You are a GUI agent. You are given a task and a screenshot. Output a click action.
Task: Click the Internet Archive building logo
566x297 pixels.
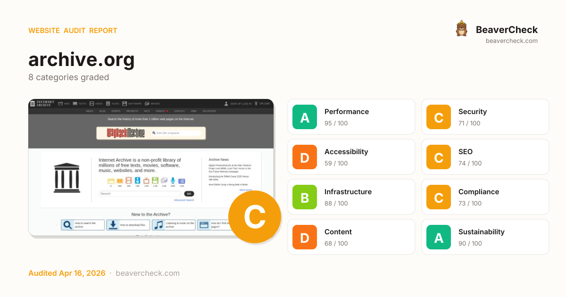tap(67, 178)
